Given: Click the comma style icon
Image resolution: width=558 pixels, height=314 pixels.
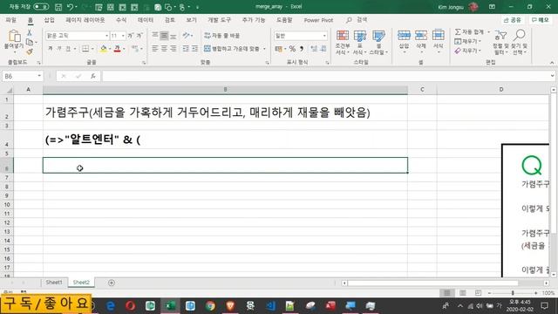Looking at the screenshot, I should click(302, 49).
